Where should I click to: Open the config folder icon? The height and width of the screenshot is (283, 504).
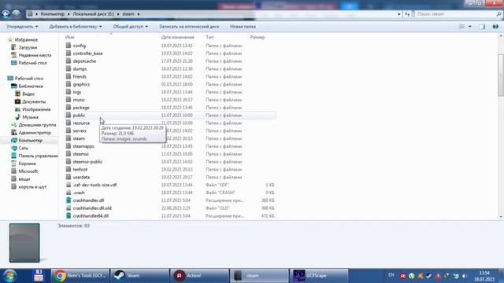[69, 46]
